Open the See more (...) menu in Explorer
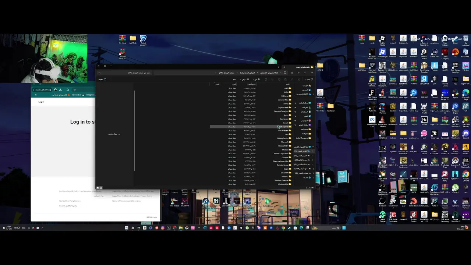Image resolution: width=471 pixels, height=265 pixels. pos(234,79)
